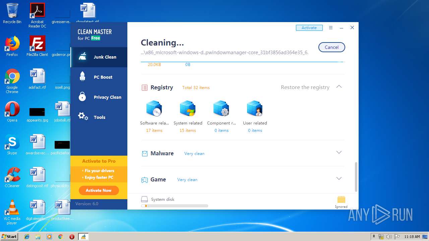Image resolution: width=429 pixels, height=241 pixels.
Task: Open Internet Explorer from taskbar
Action: pyautogui.click(x=27, y=237)
